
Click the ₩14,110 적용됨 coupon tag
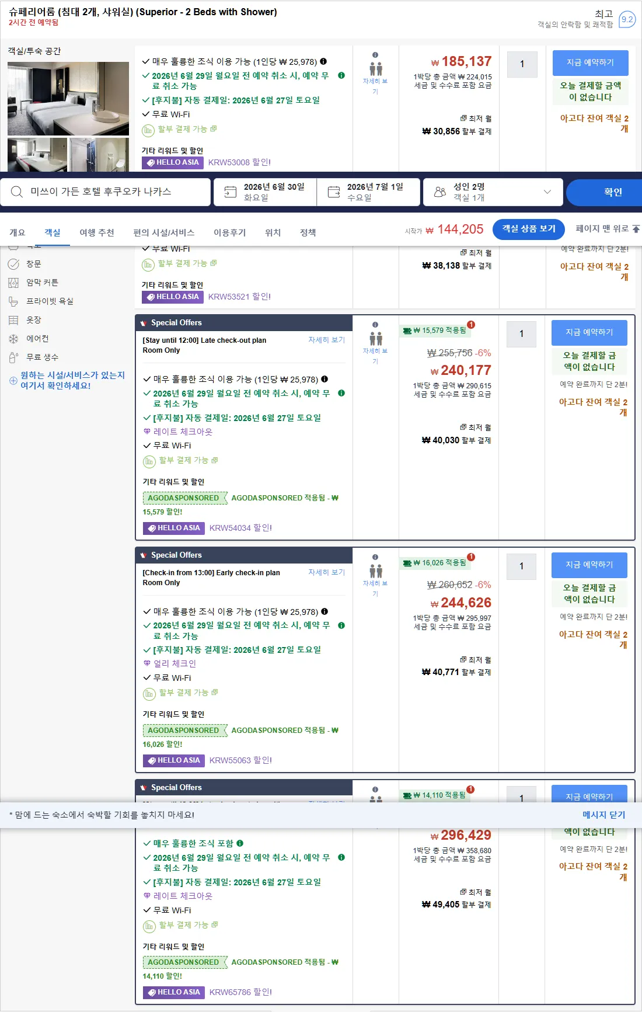tap(435, 795)
